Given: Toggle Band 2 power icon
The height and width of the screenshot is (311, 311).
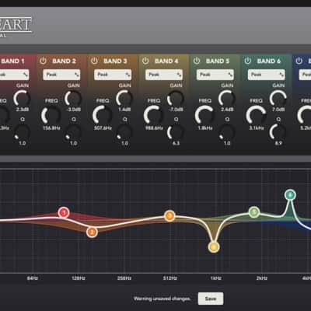Looking at the screenshot, I should (x=43, y=61).
